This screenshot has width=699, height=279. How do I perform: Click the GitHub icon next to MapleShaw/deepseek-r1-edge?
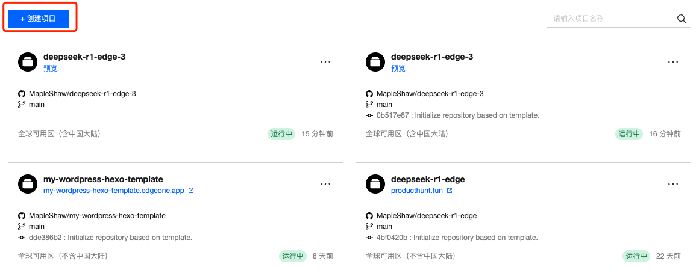(369, 216)
